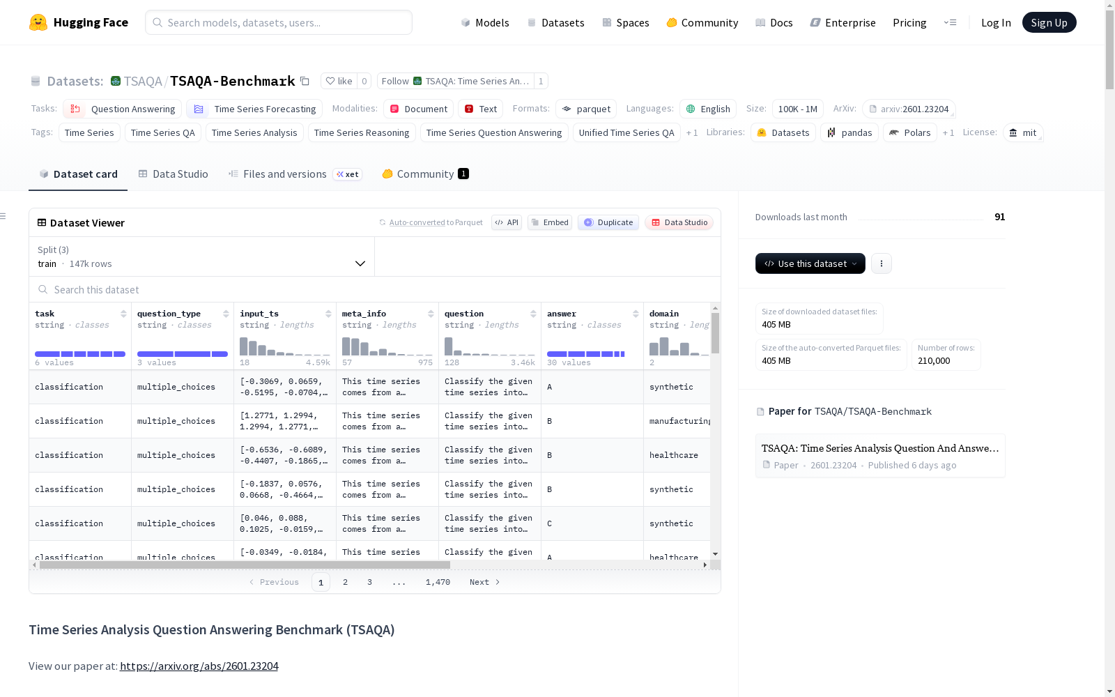Click the Hugging Face logo icon

pyautogui.click(x=38, y=22)
